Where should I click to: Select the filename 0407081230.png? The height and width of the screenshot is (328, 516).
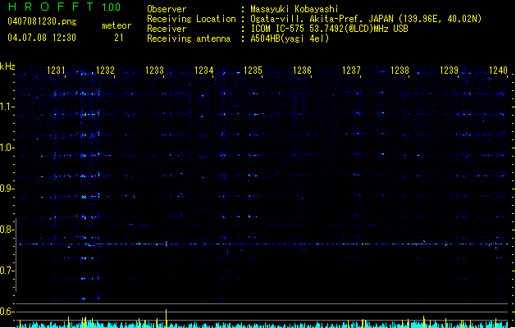pos(42,21)
